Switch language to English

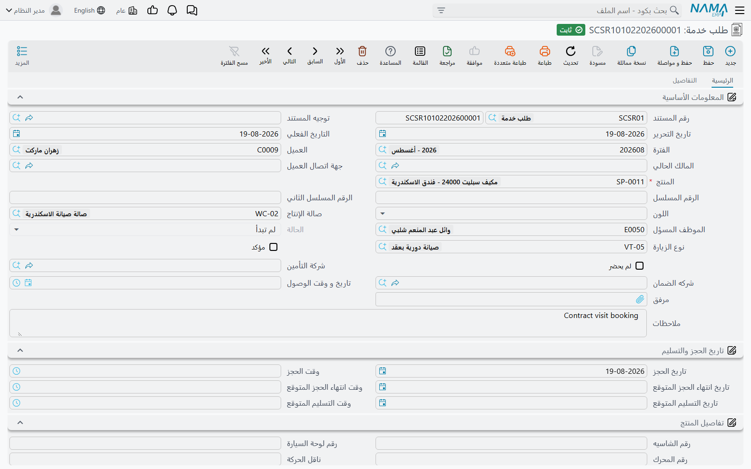[90, 10]
